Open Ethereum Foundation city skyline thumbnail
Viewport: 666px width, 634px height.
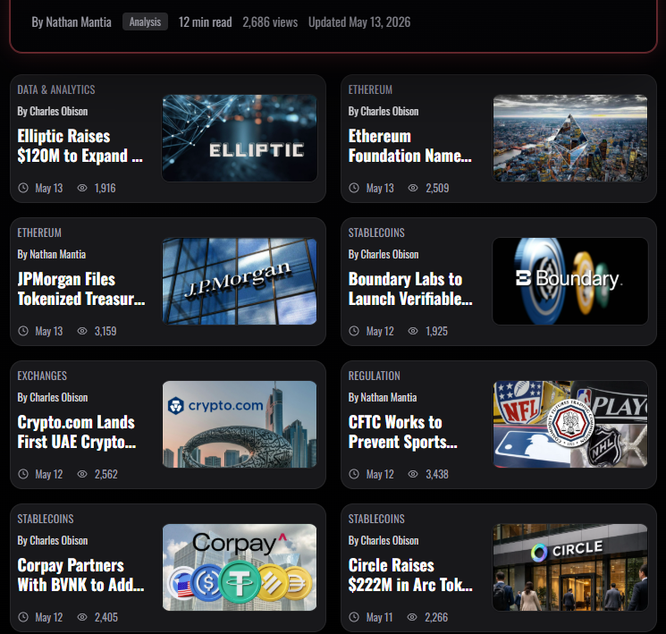(x=570, y=138)
